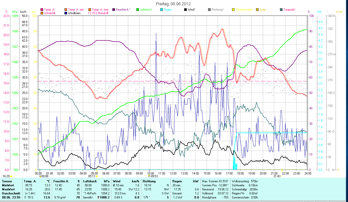348x202 pixels.
Task: Select the 18:00 time axis label
Action: click(240, 173)
